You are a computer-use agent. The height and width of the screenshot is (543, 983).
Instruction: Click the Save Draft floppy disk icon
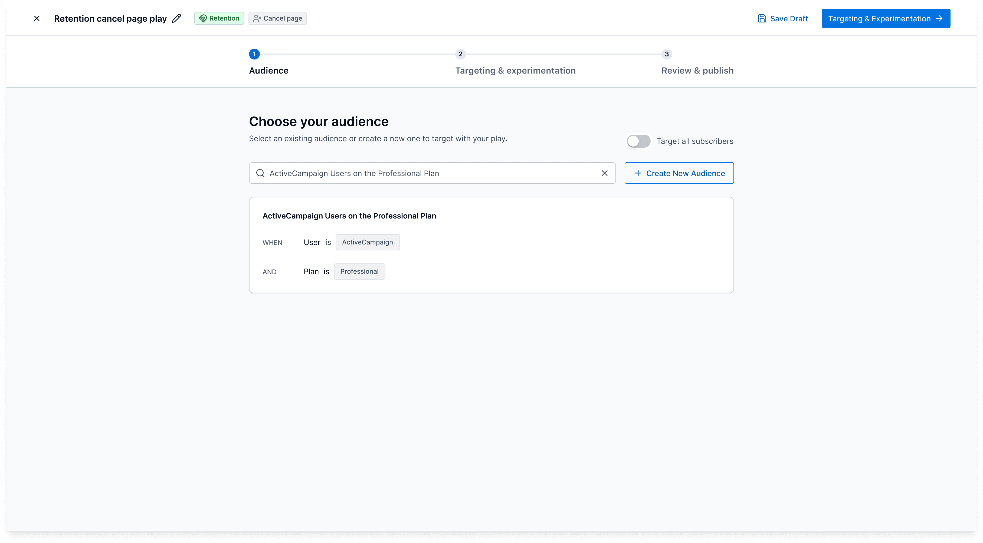[x=762, y=18]
